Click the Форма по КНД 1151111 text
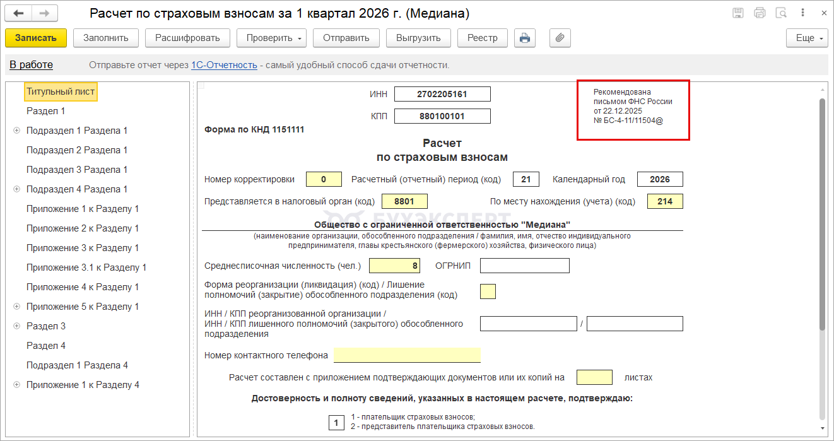 pos(254,129)
